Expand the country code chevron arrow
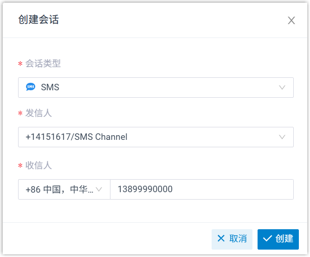The width and height of the screenshot is (310, 257). [x=99, y=189]
